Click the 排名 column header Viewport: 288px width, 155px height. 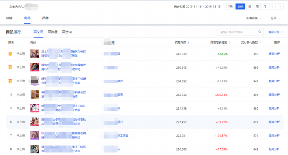(11, 43)
